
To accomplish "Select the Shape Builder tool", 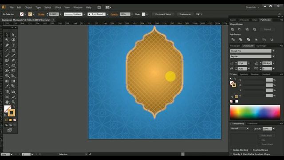I will (7, 76).
